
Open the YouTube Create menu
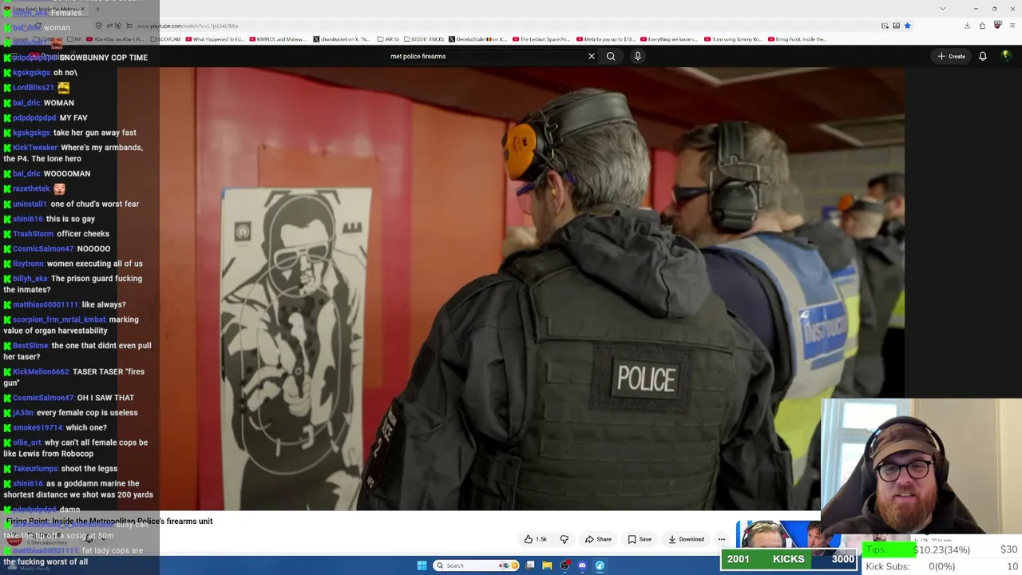click(x=952, y=56)
